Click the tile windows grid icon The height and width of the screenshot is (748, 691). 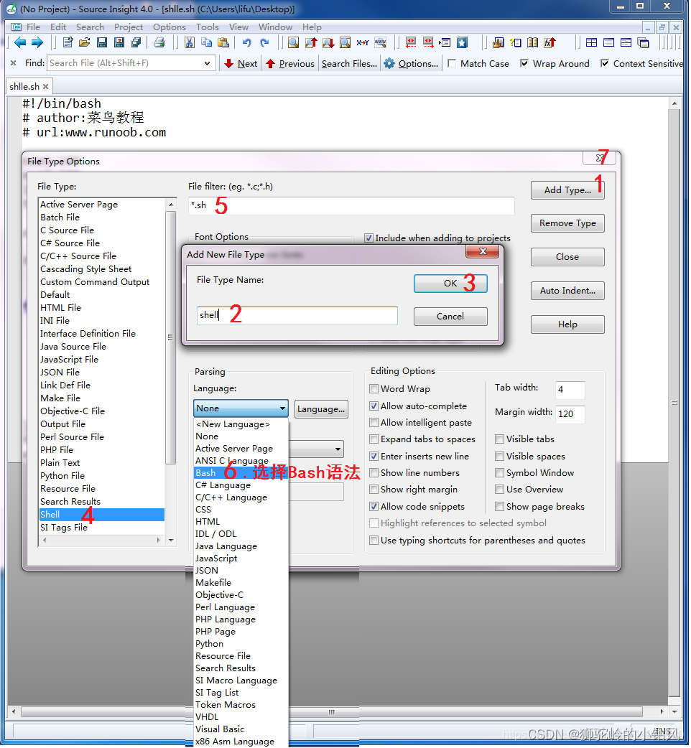(x=591, y=42)
